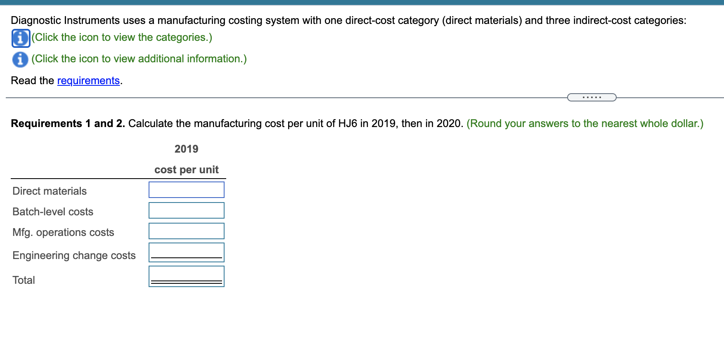Click the 'Read the' requirements hyperlink
This screenshot has height=344, width=724.
(88, 80)
